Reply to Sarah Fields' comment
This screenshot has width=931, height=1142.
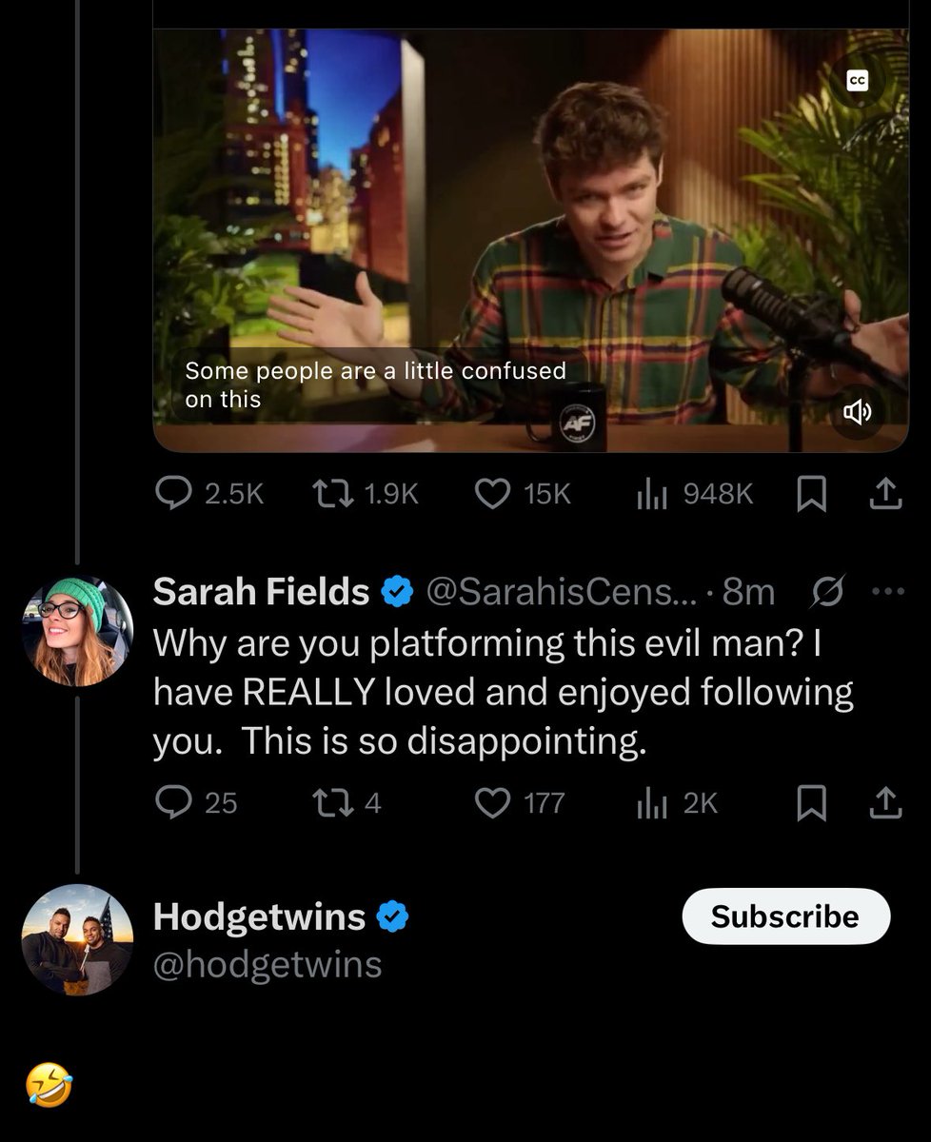coord(173,803)
